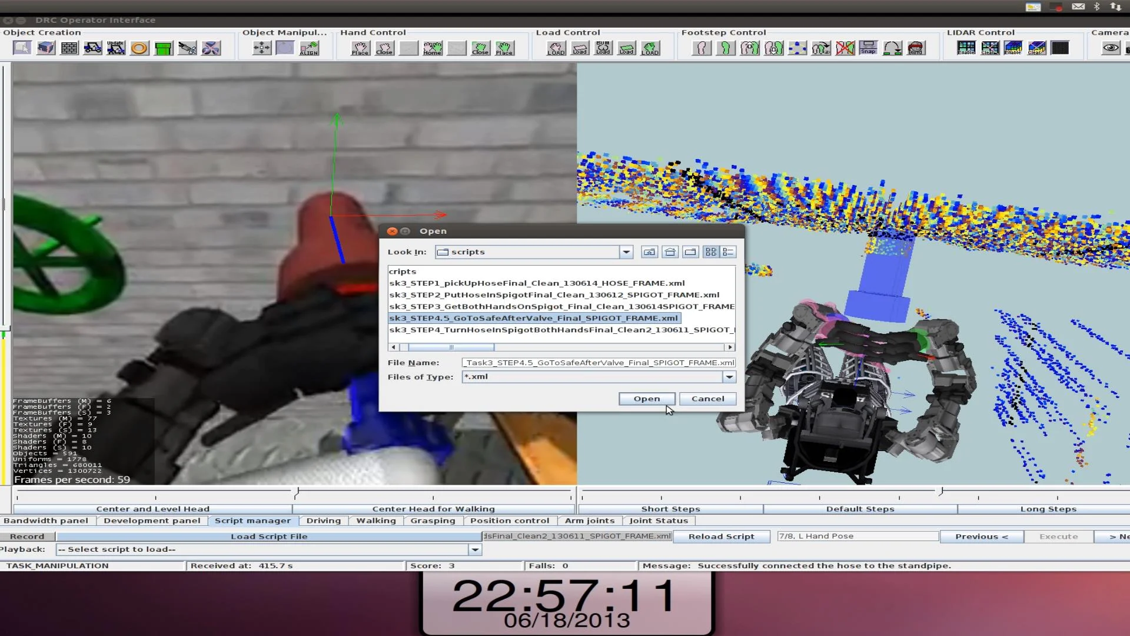1130x636 pixels.
Task: Add a vehicle object from Object Creation
Action: (x=92, y=48)
